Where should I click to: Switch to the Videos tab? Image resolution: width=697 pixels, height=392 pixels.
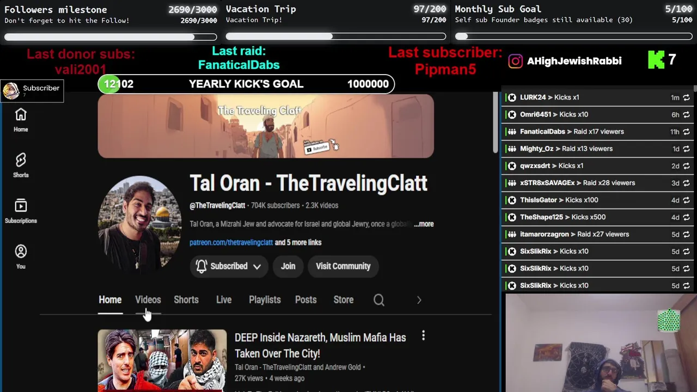[x=148, y=300]
